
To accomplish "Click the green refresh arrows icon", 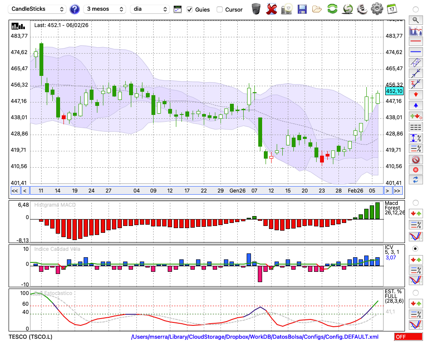I will click(x=332, y=9).
